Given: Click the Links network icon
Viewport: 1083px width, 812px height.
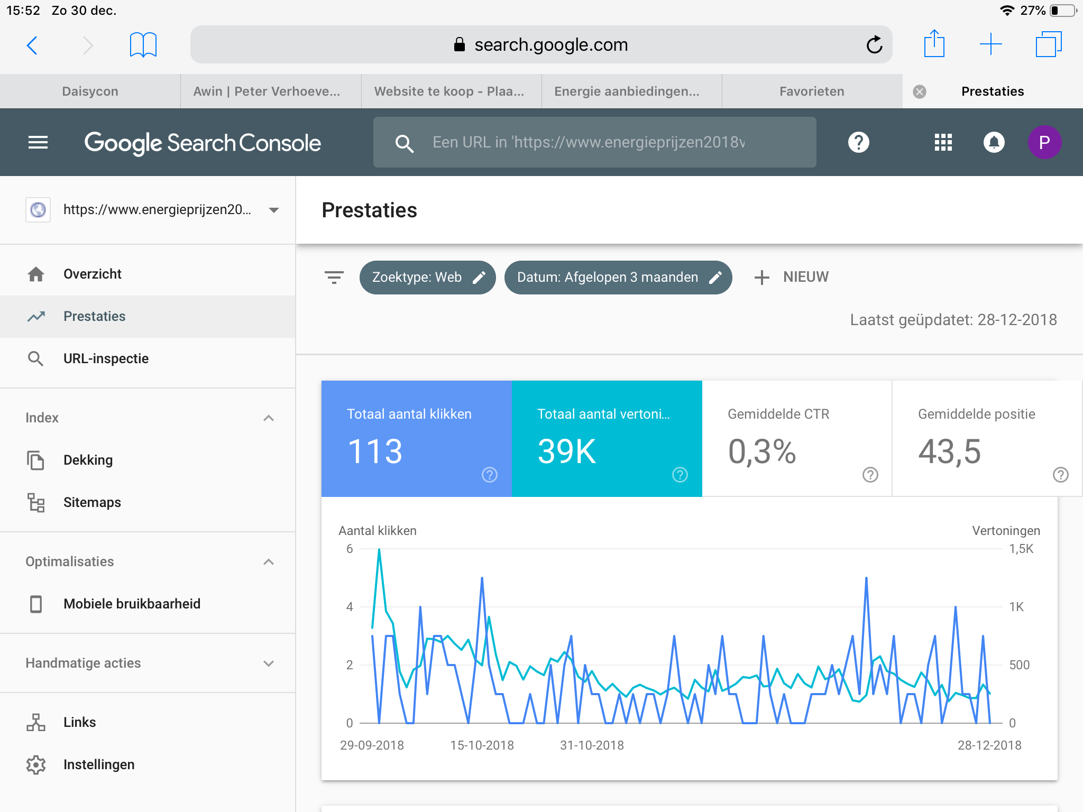Looking at the screenshot, I should coord(36,722).
